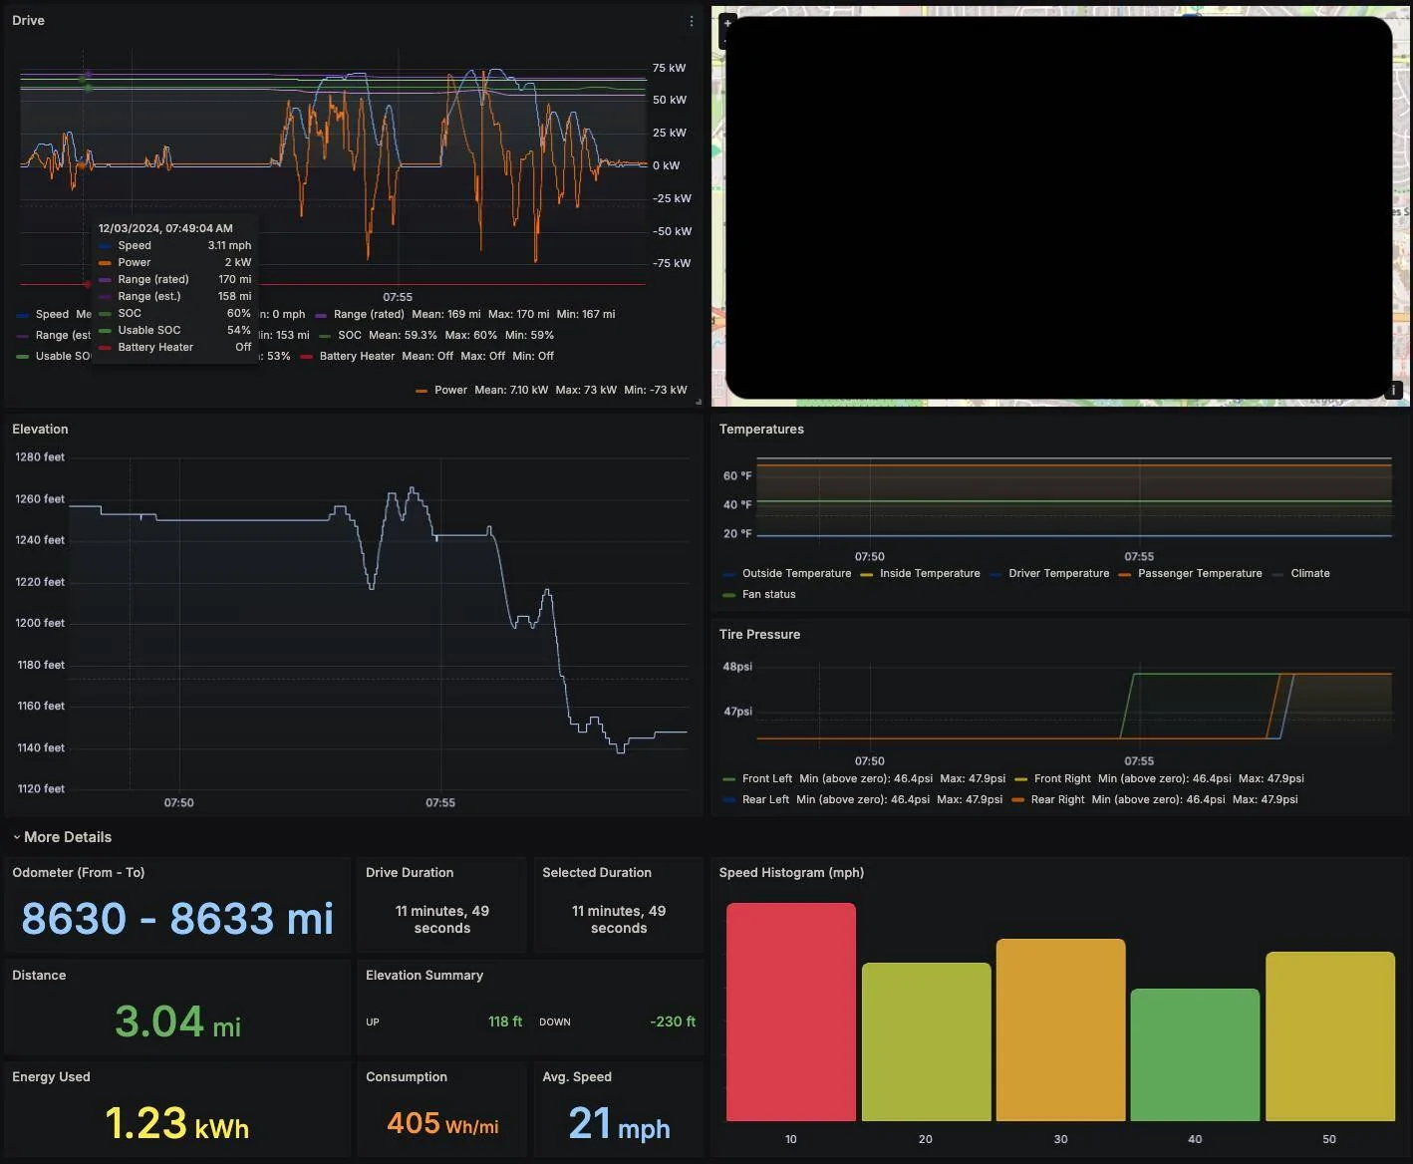Toggle Fan status legend entry
The height and width of the screenshot is (1164, 1413).
click(768, 595)
